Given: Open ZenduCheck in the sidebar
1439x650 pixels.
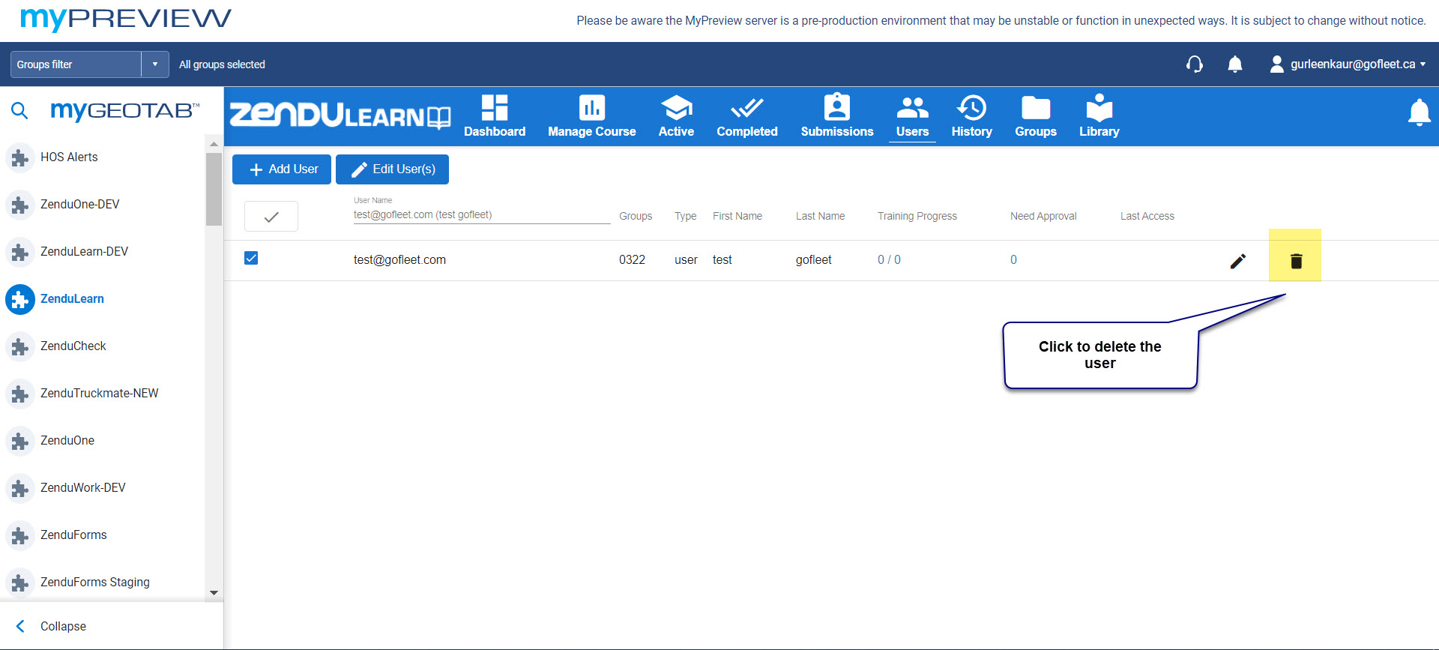Looking at the screenshot, I should 73,346.
